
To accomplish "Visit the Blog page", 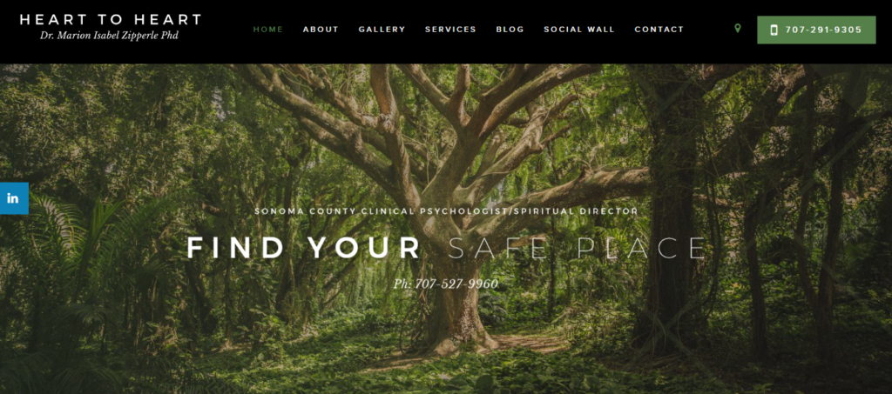I will [x=510, y=30].
